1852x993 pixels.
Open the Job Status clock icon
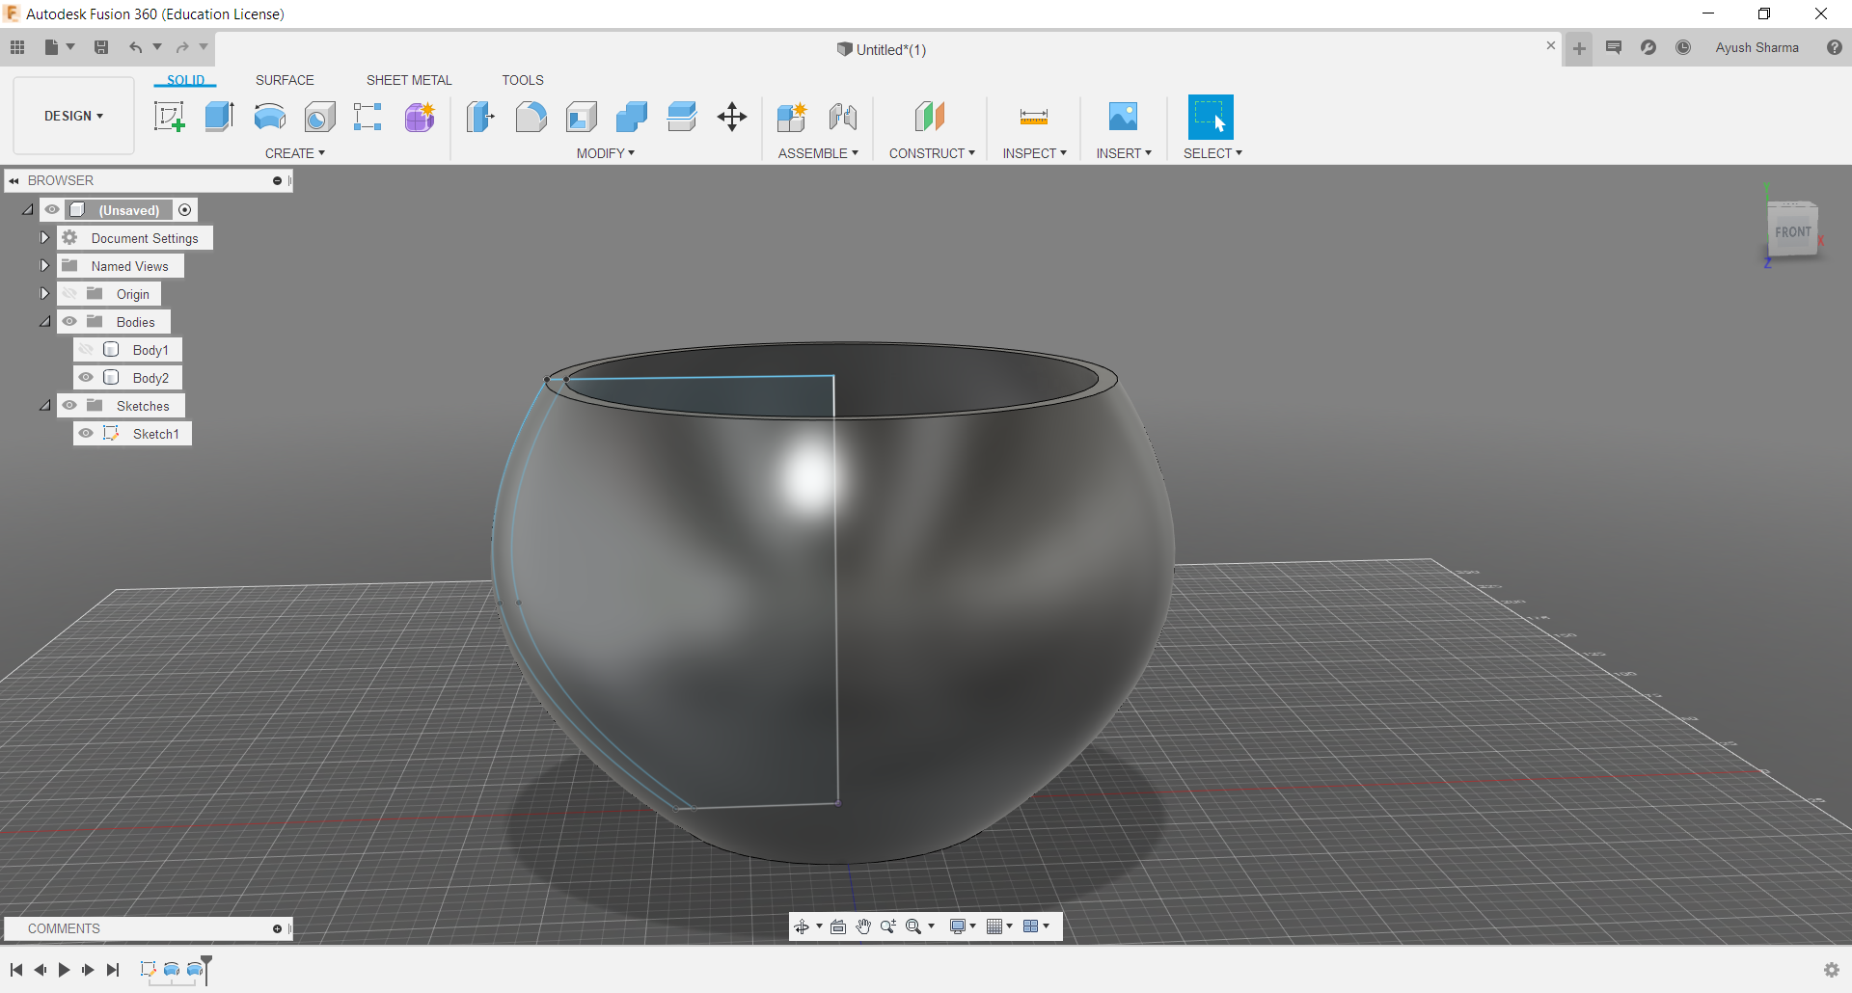click(1683, 47)
